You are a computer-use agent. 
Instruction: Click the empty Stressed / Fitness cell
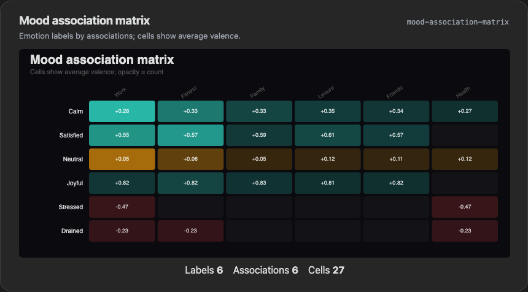tap(190, 207)
